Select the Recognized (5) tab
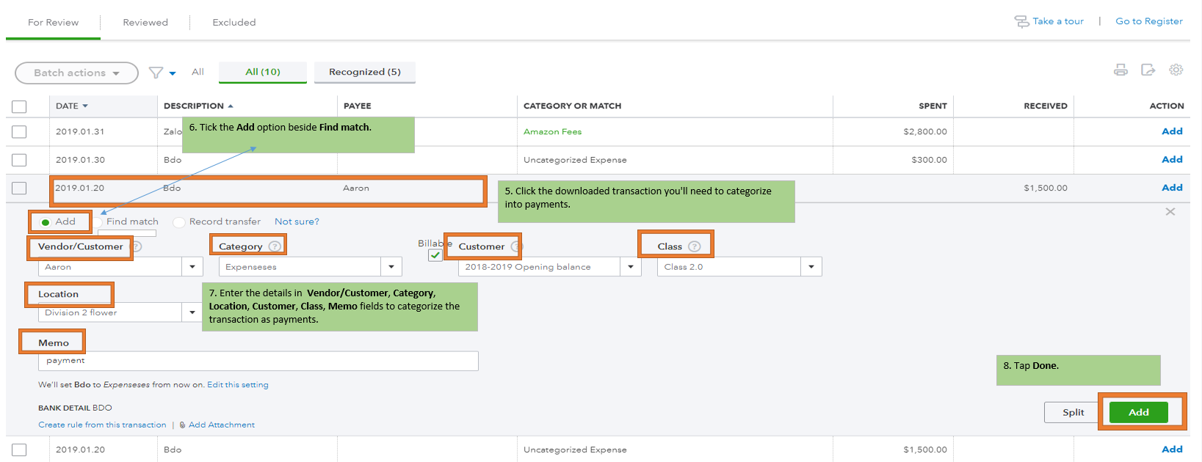This screenshot has width=1202, height=462. click(x=365, y=72)
